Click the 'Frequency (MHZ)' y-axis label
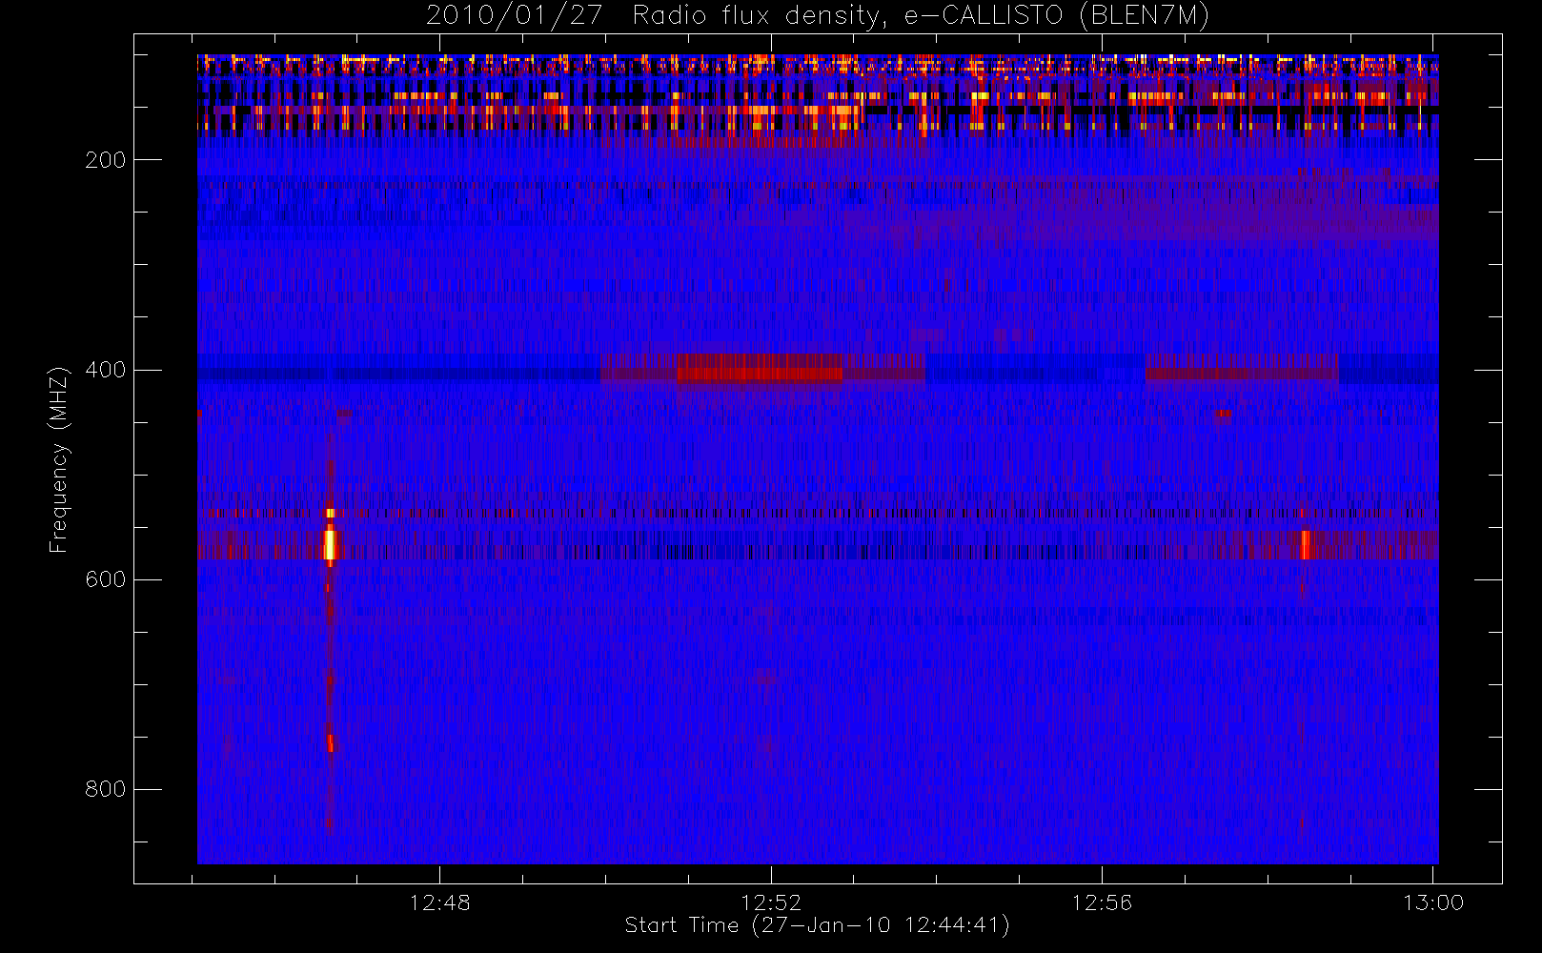This screenshot has width=1542, height=953. pos(59,459)
